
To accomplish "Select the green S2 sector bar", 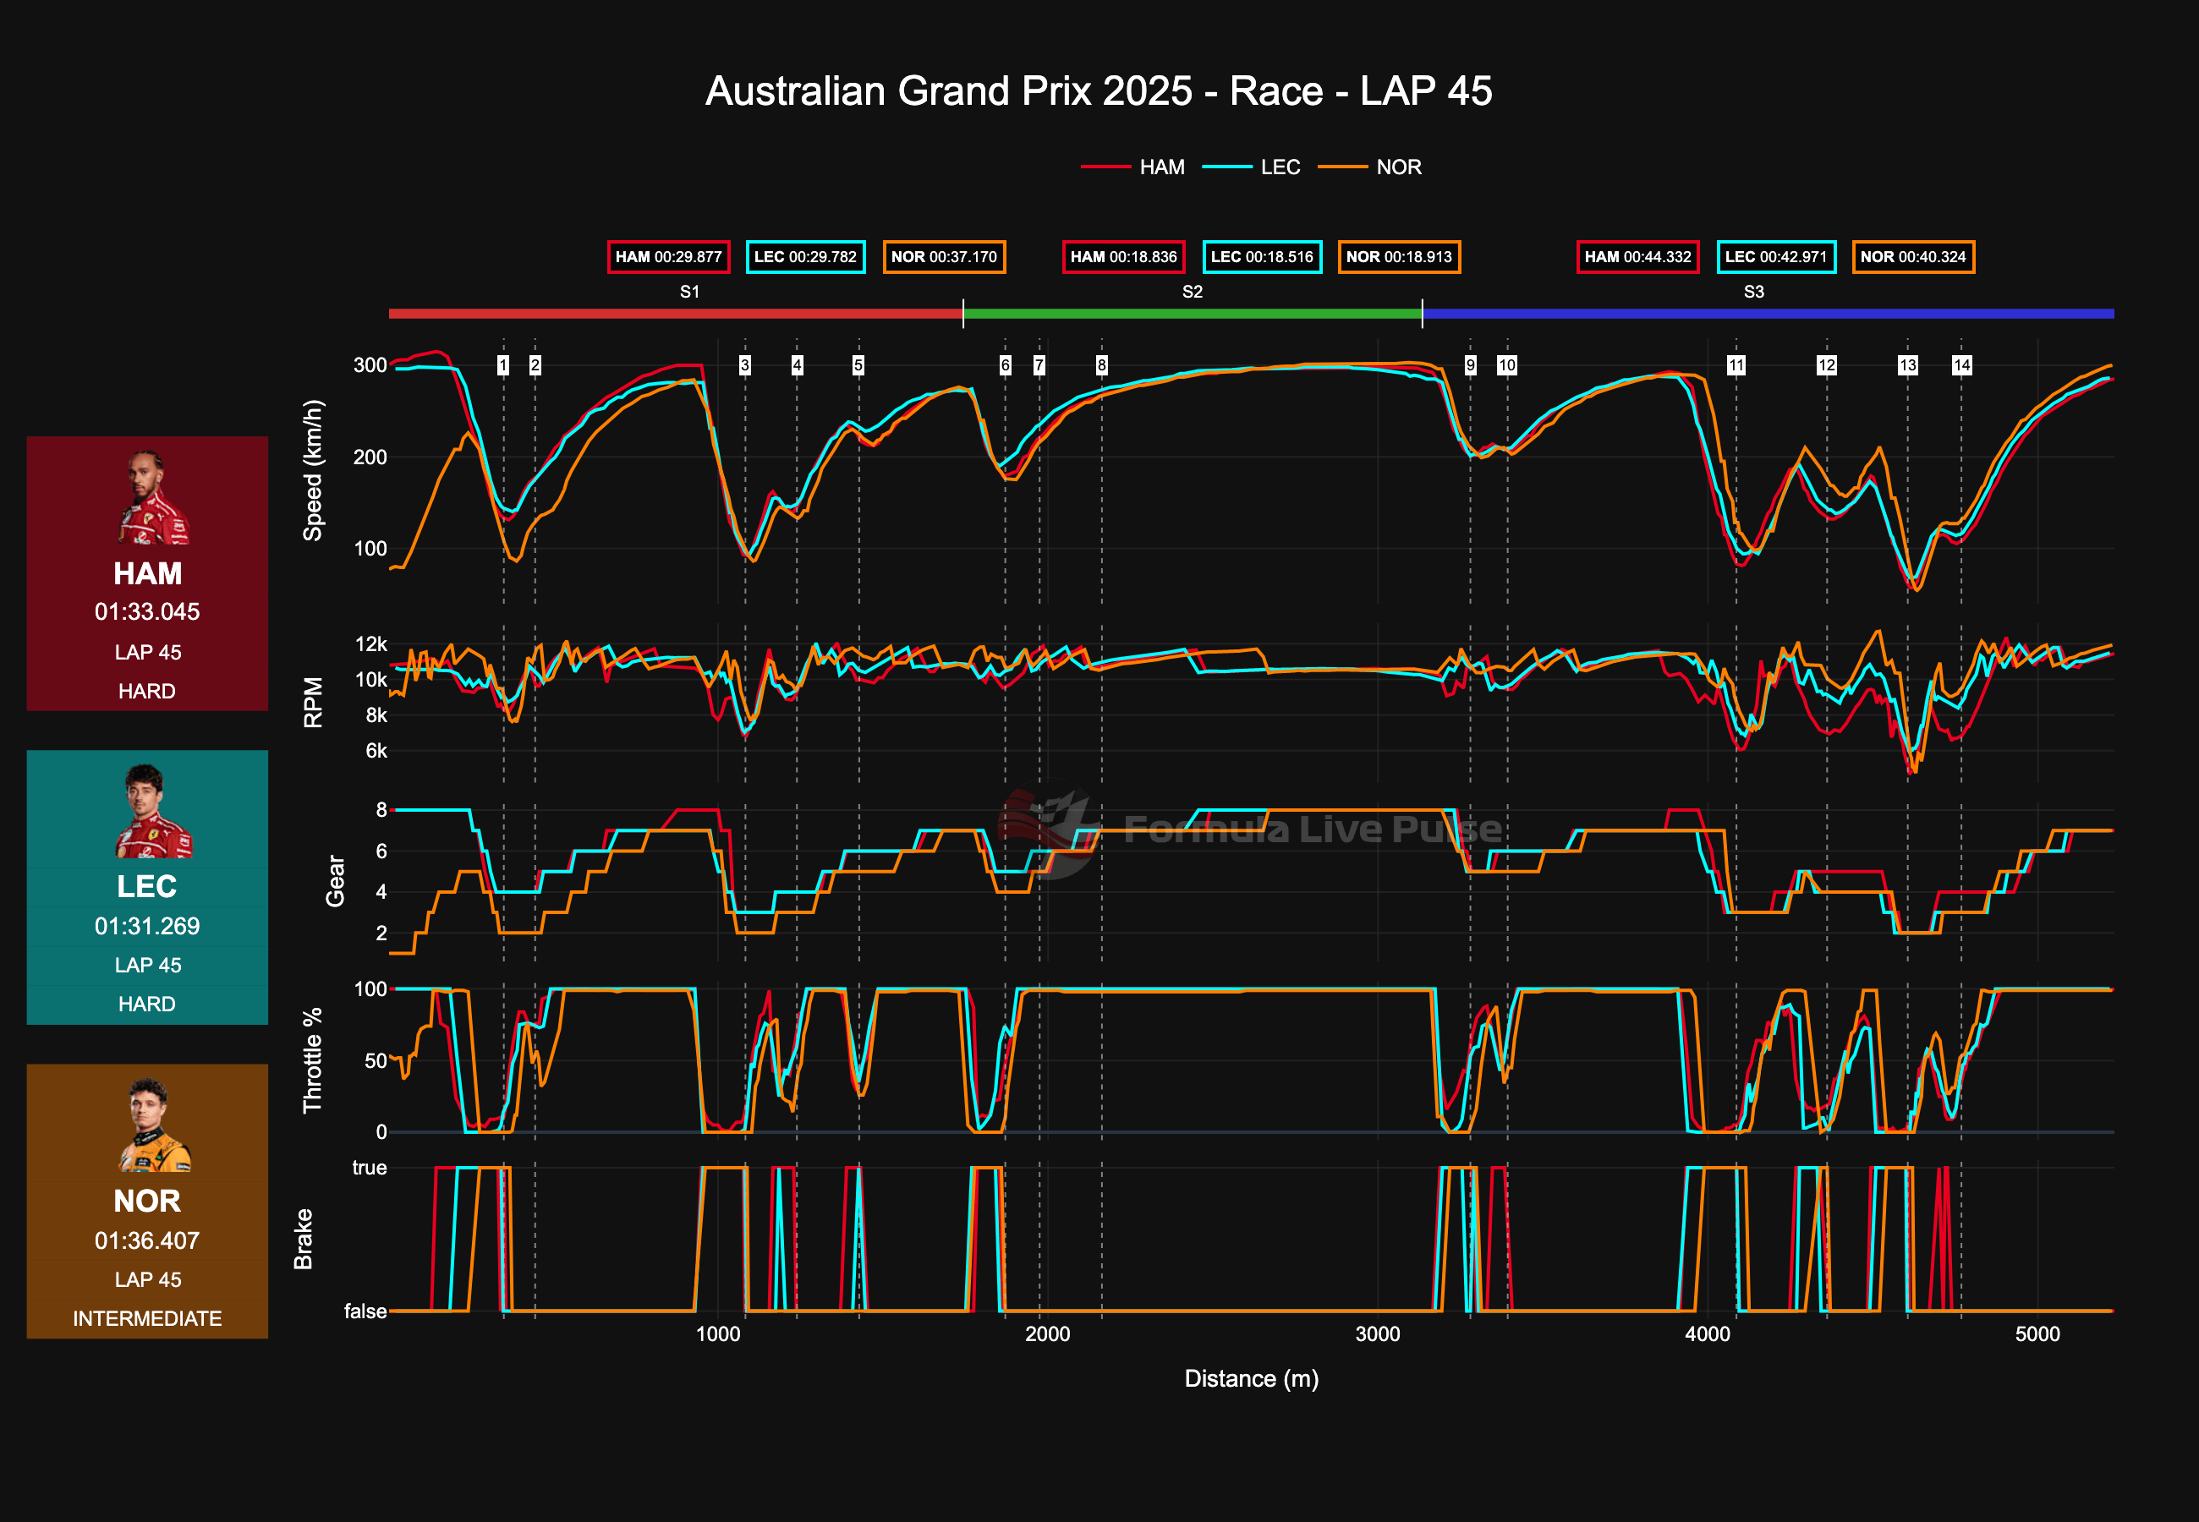I will tap(1192, 314).
